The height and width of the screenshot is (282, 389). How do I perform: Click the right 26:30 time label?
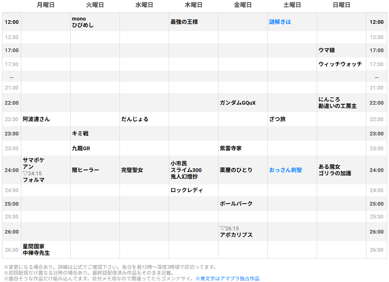tap(377, 250)
